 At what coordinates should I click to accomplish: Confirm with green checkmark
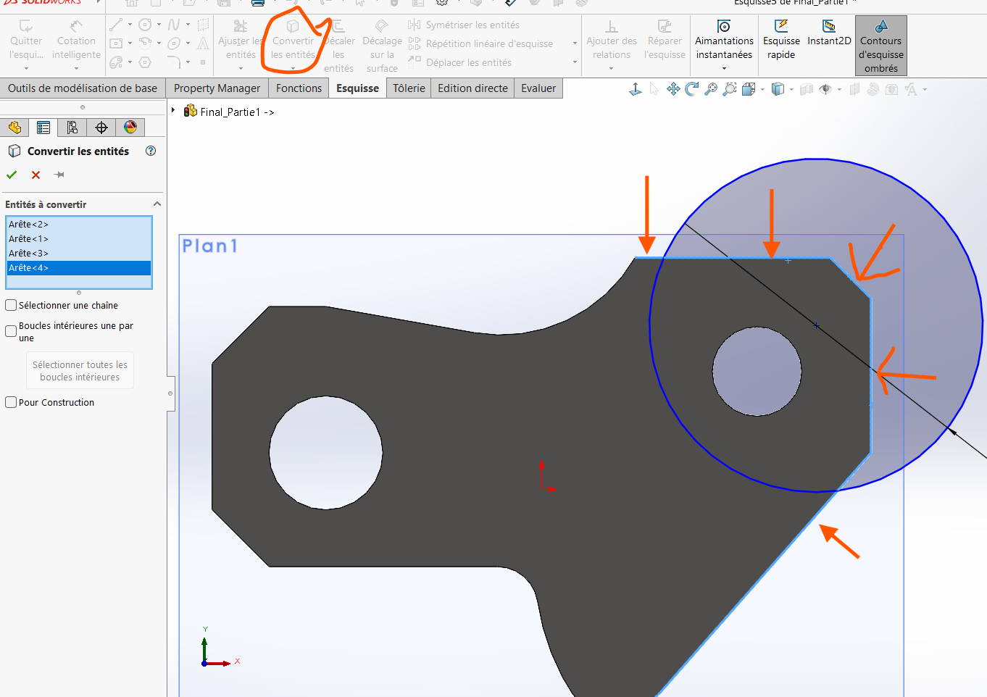click(12, 175)
